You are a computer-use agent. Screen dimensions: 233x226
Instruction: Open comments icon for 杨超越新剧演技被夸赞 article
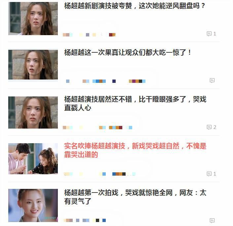click(209, 34)
